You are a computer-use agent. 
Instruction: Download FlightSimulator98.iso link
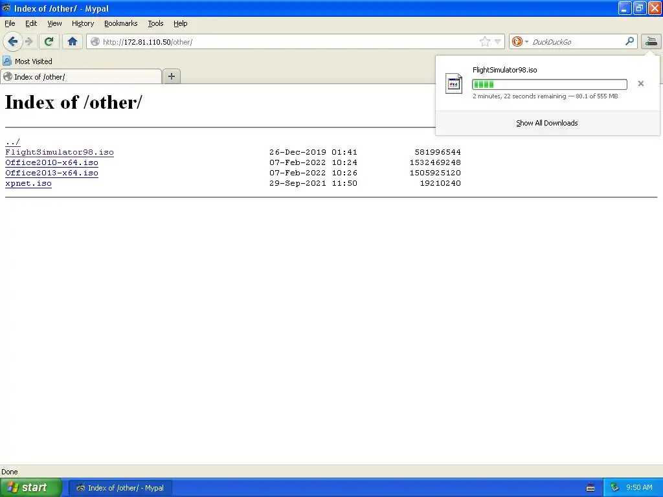(59, 152)
